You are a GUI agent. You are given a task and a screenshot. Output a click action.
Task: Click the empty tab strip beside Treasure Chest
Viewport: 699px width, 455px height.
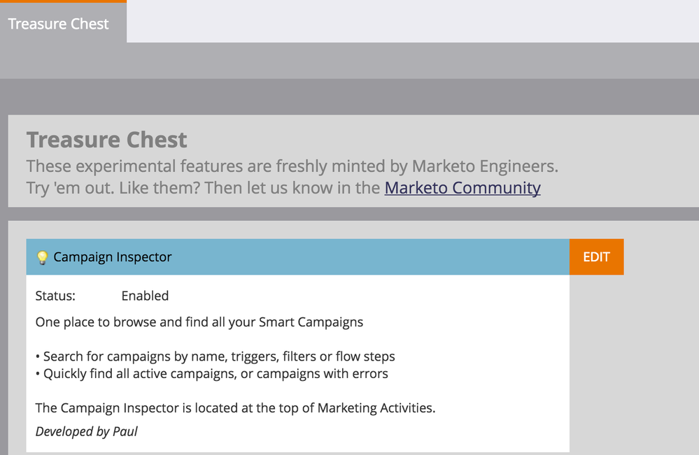412,22
